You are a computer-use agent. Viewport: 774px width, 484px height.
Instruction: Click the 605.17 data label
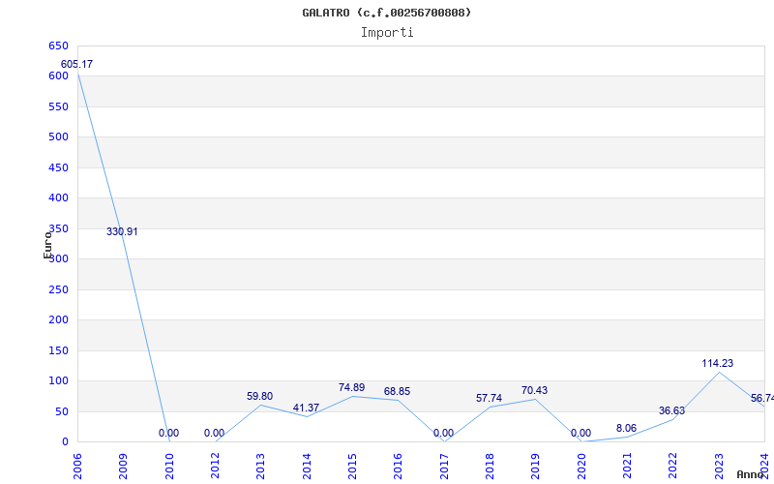click(x=76, y=64)
